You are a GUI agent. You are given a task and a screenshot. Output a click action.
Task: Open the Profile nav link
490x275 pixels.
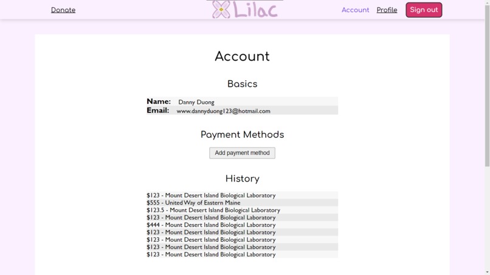tap(387, 10)
